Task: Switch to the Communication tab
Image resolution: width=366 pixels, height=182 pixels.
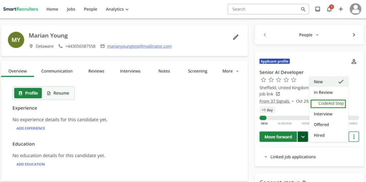Action: click(57, 71)
